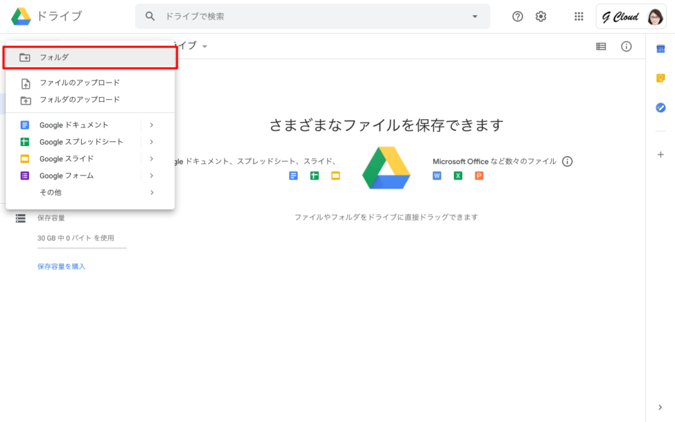The image size is (675, 422).
Task: Open help with the question mark icon
Action: pos(517,16)
